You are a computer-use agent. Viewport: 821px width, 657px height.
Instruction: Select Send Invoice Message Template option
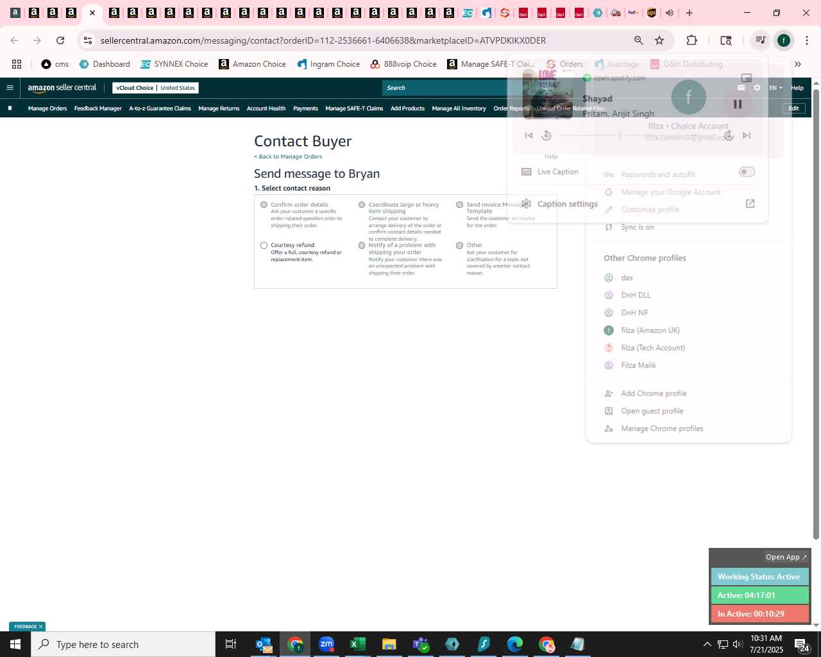click(x=459, y=205)
